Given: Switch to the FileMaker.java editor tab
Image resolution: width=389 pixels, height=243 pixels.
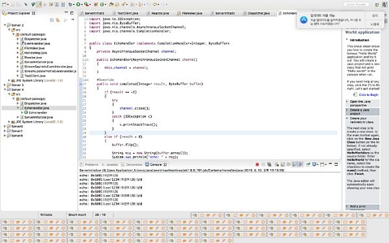Looking at the screenshot, I should [190, 13].
